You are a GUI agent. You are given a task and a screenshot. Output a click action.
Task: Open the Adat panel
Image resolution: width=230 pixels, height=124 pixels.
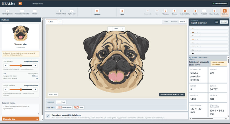[122, 12]
